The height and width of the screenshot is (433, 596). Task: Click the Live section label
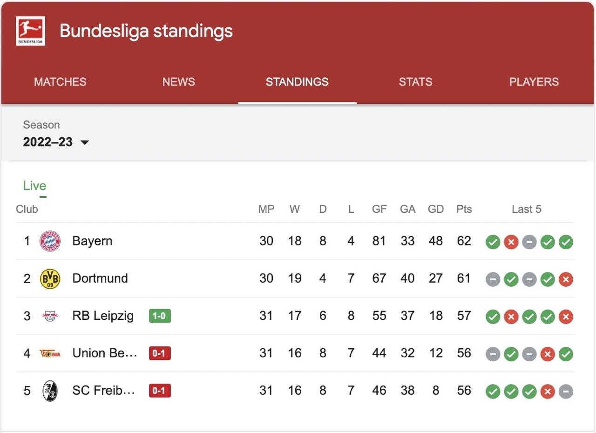point(34,185)
